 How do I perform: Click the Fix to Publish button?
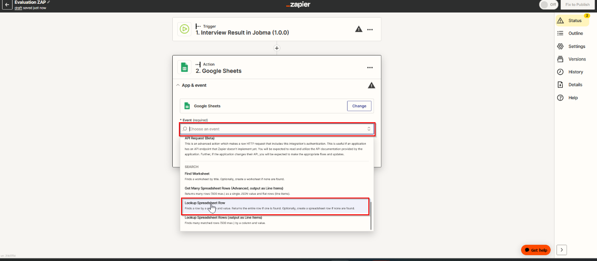[x=577, y=5]
